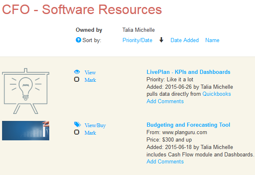The width and height of the screenshot is (255, 175).
Task: Click the lightbulb presentation board thumbnail
Action: [26, 91]
